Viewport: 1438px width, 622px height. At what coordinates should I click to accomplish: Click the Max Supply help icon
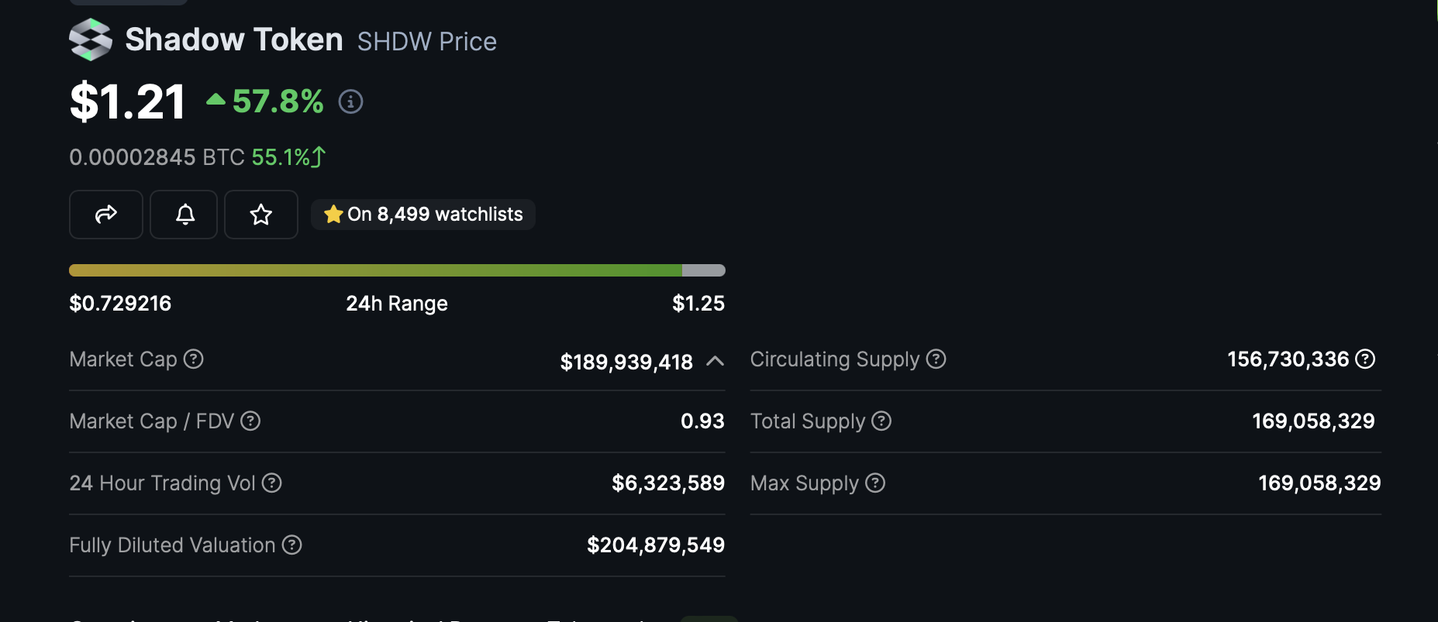tap(875, 483)
